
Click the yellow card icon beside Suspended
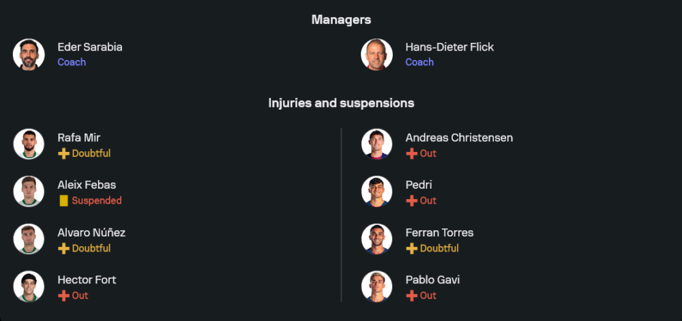coord(63,201)
